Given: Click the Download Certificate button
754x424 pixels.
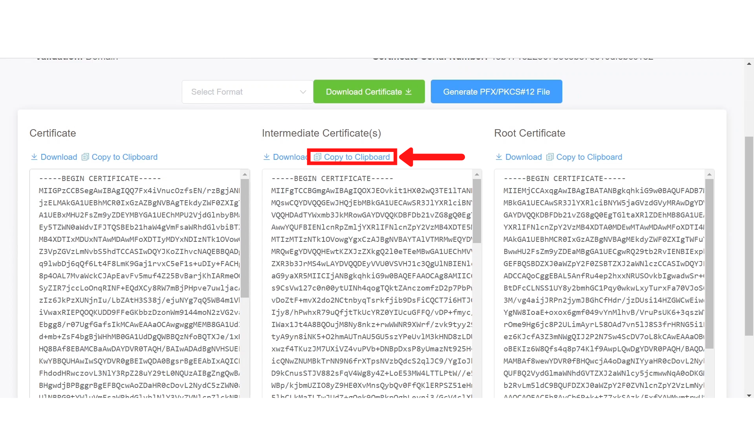Looking at the screenshot, I should click(x=369, y=91).
